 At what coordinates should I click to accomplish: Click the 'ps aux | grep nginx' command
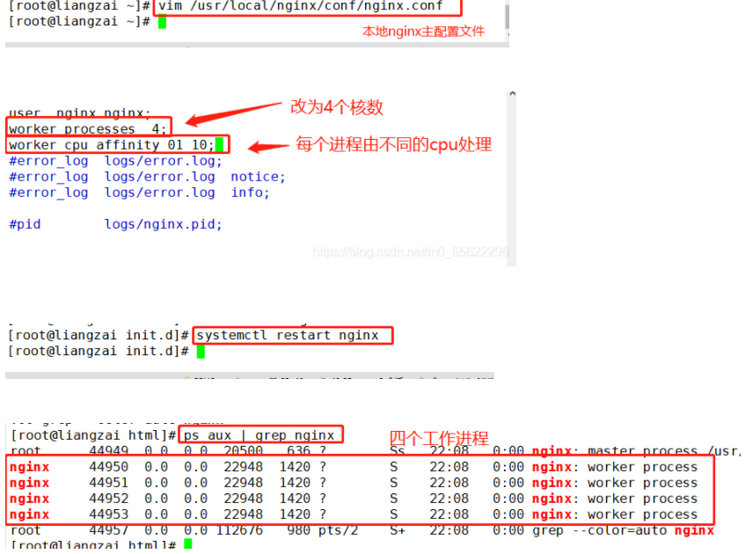[x=259, y=435]
